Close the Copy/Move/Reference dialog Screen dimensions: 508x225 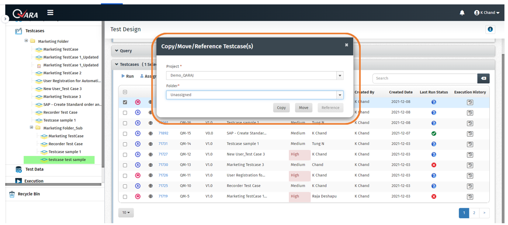pyautogui.click(x=347, y=45)
